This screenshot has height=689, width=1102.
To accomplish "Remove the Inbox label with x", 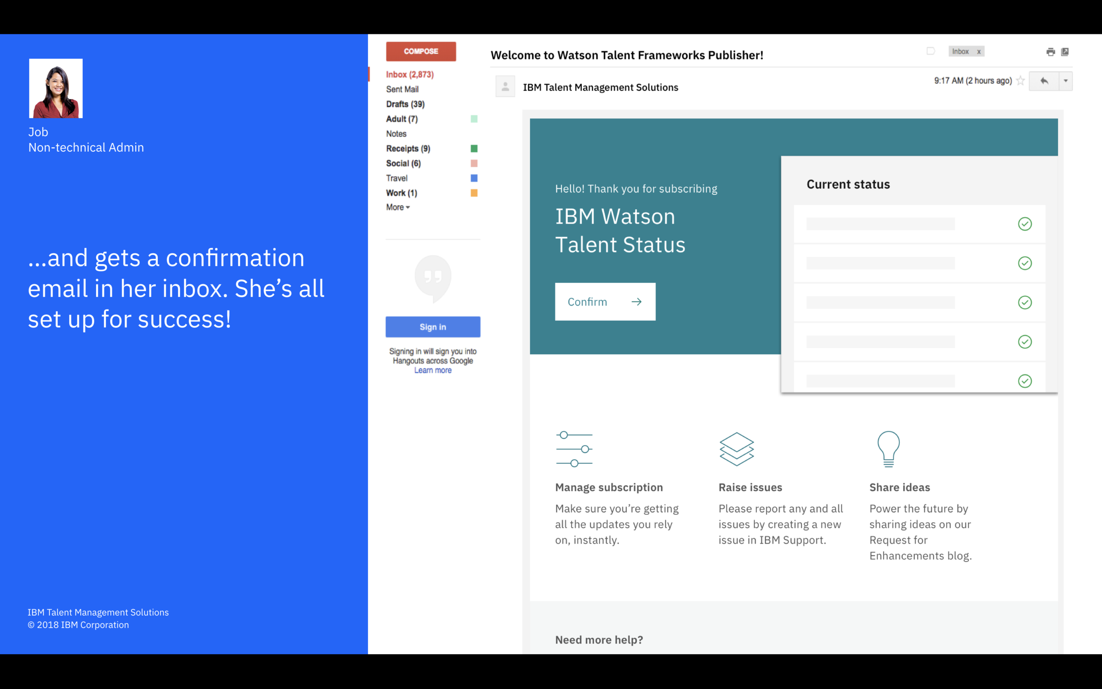I will point(979,52).
